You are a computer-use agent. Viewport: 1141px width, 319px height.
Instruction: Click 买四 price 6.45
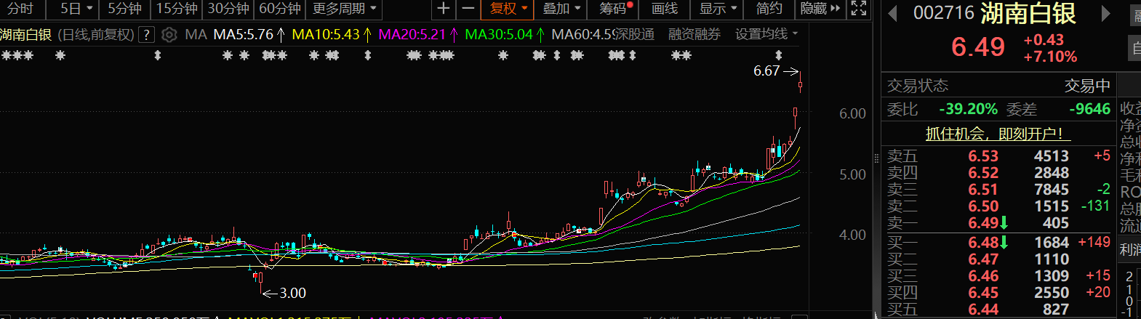983,293
